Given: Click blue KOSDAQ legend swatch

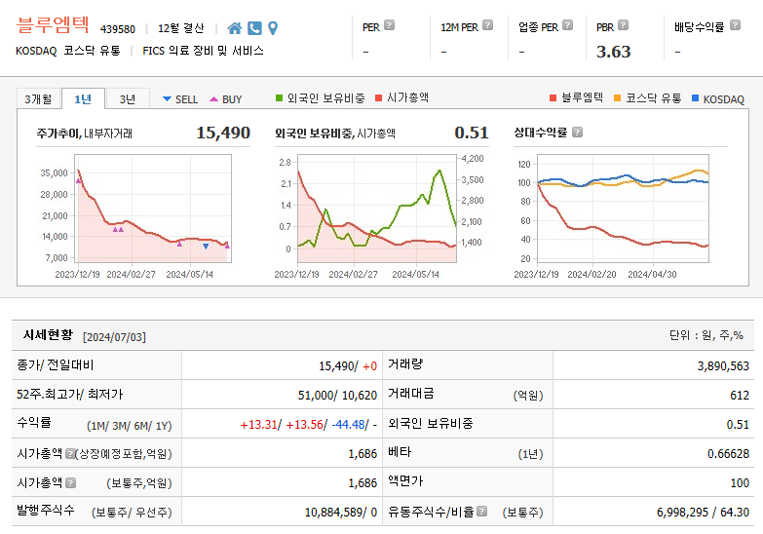Looking at the screenshot, I should [x=696, y=98].
